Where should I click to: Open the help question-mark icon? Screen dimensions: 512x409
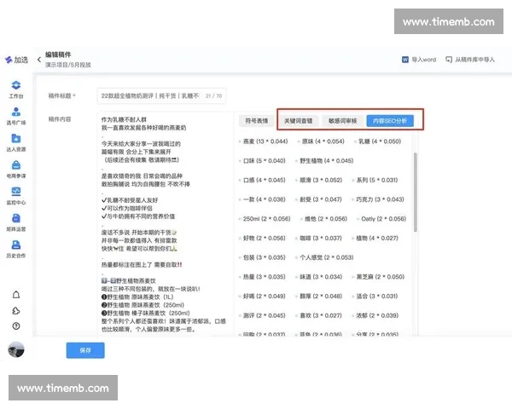pyautogui.click(x=16, y=325)
